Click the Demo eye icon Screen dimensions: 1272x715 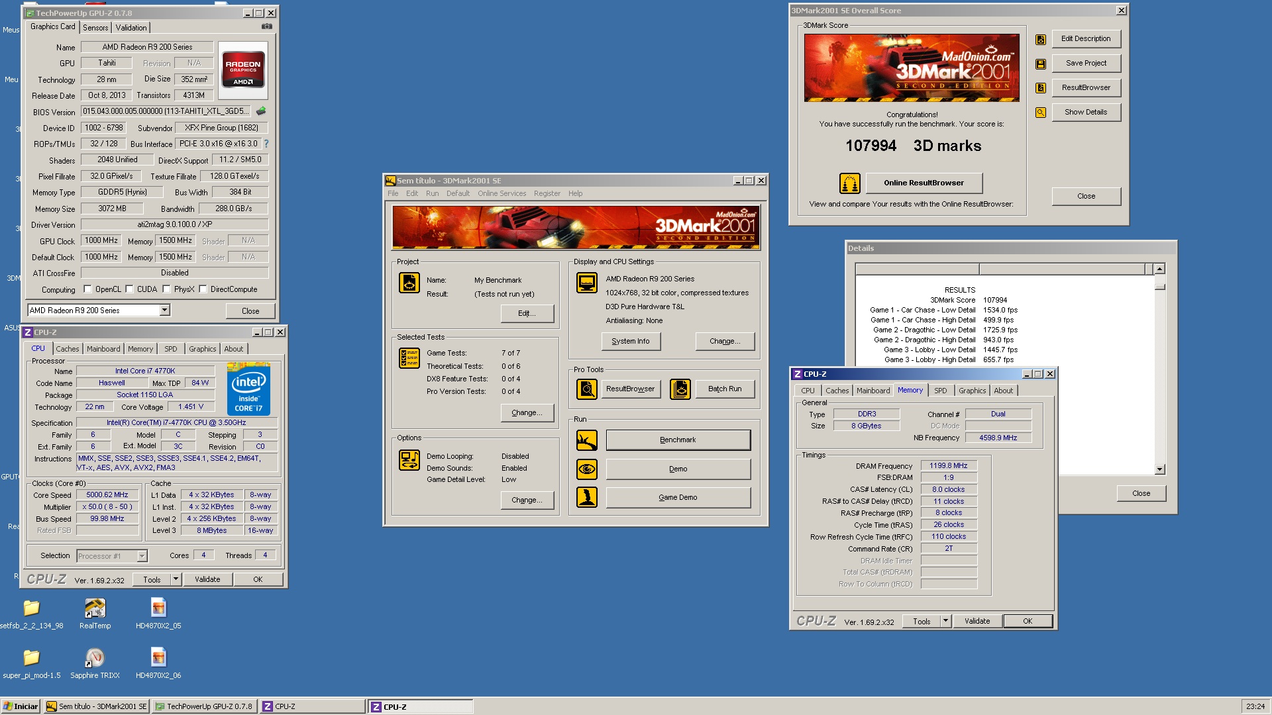coord(586,469)
